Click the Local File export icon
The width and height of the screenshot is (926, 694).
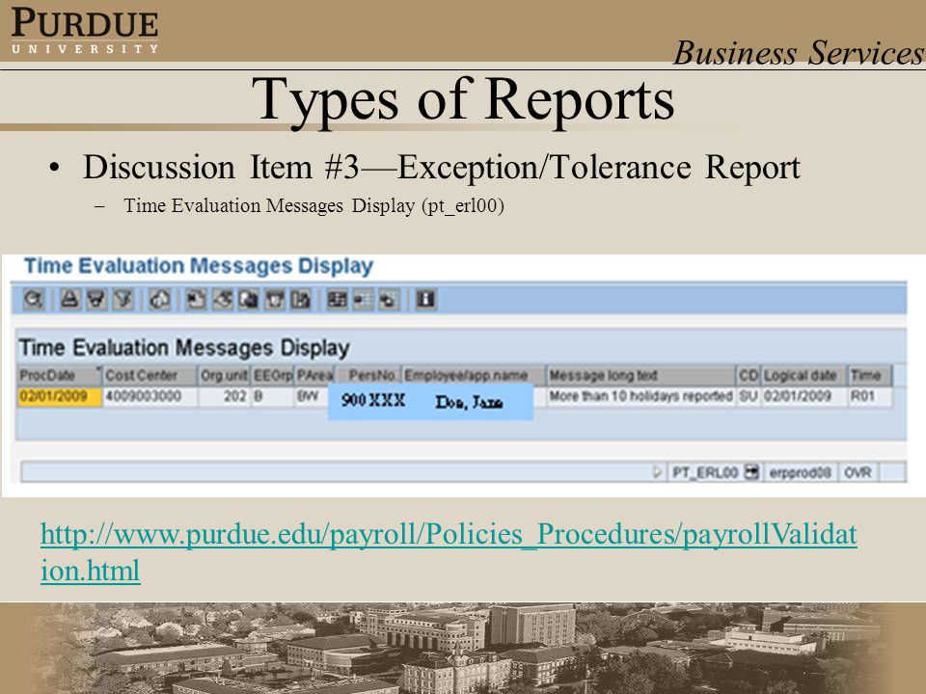pos(249,300)
